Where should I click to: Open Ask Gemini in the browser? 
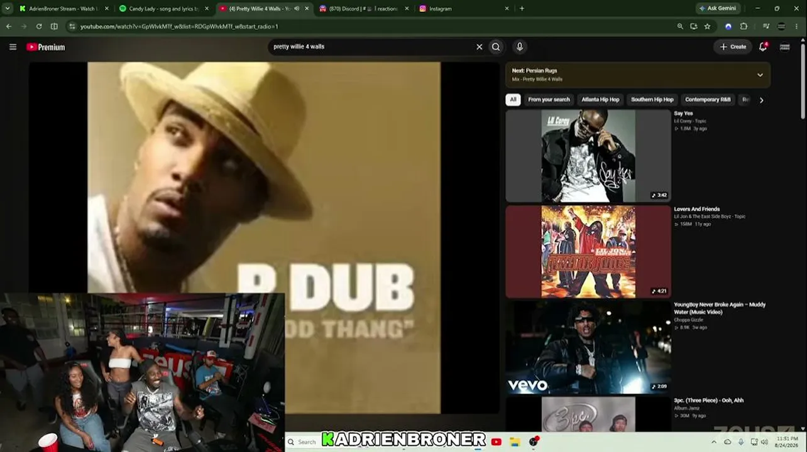tap(719, 8)
